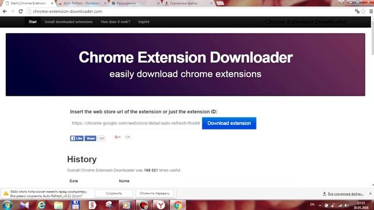This screenshot has height=210, width=374.
Task: Switch to the Auto Refresh browser tab
Action: pyautogui.click(x=82, y=3)
